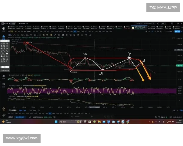Viewport: 183px width, 146px height.
Task: Open File Explorer from the taskbar
Action: tap(99, 122)
